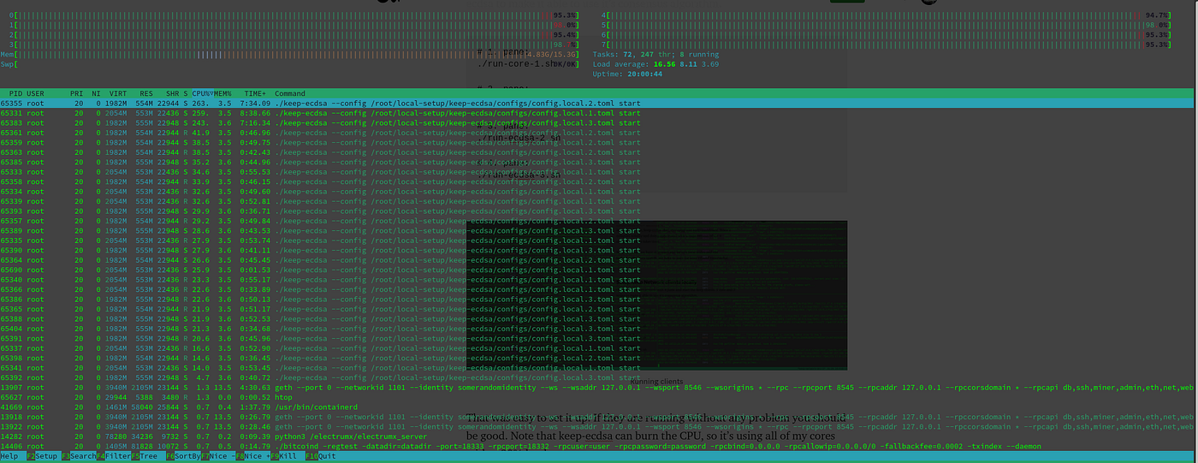Select the bitcoind -regtest process row
Image resolution: width=1198 pixels, height=463 pixels.
pos(599,447)
